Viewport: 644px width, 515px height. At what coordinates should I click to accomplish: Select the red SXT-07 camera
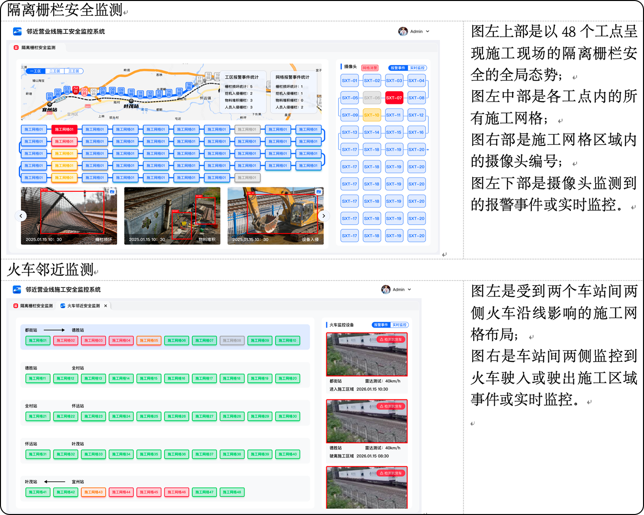(x=394, y=98)
